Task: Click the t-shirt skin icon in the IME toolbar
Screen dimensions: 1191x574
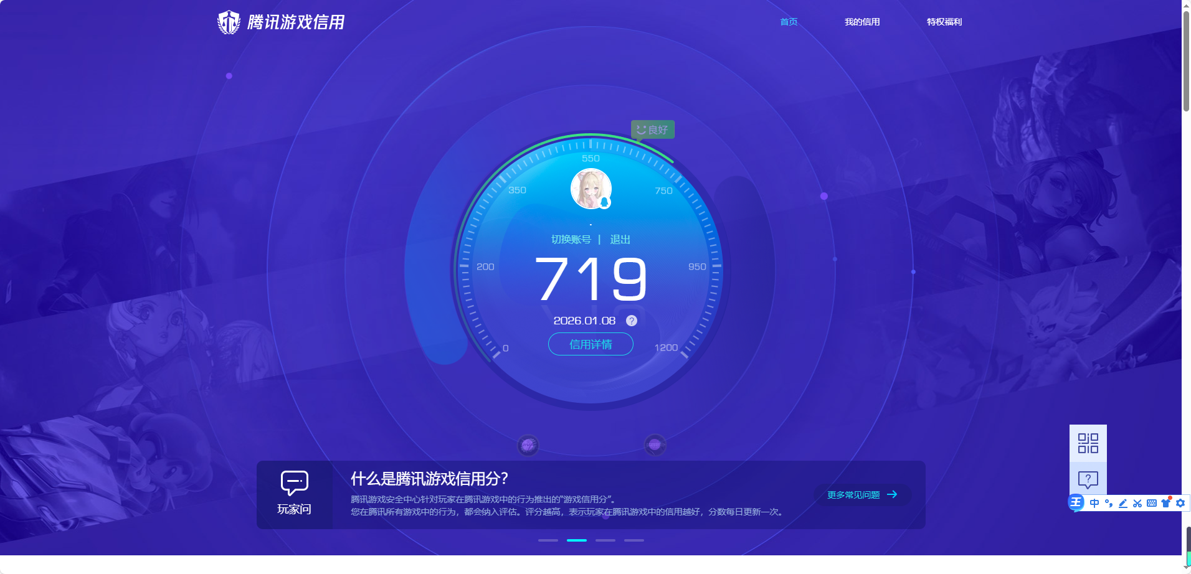Action: (x=1164, y=503)
